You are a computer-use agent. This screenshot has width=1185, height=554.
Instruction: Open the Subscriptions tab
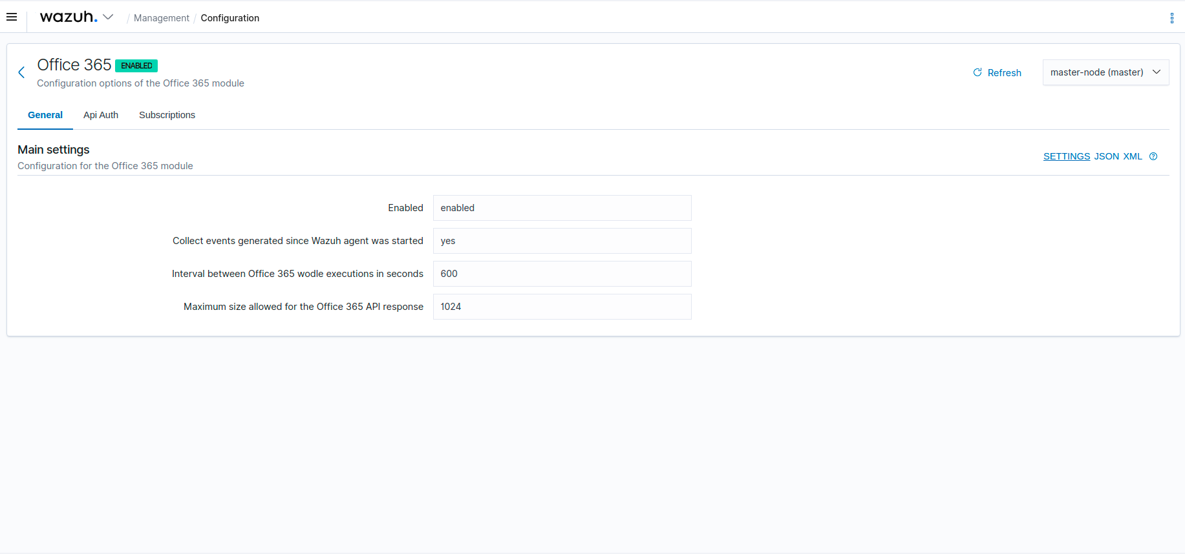point(167,115)
